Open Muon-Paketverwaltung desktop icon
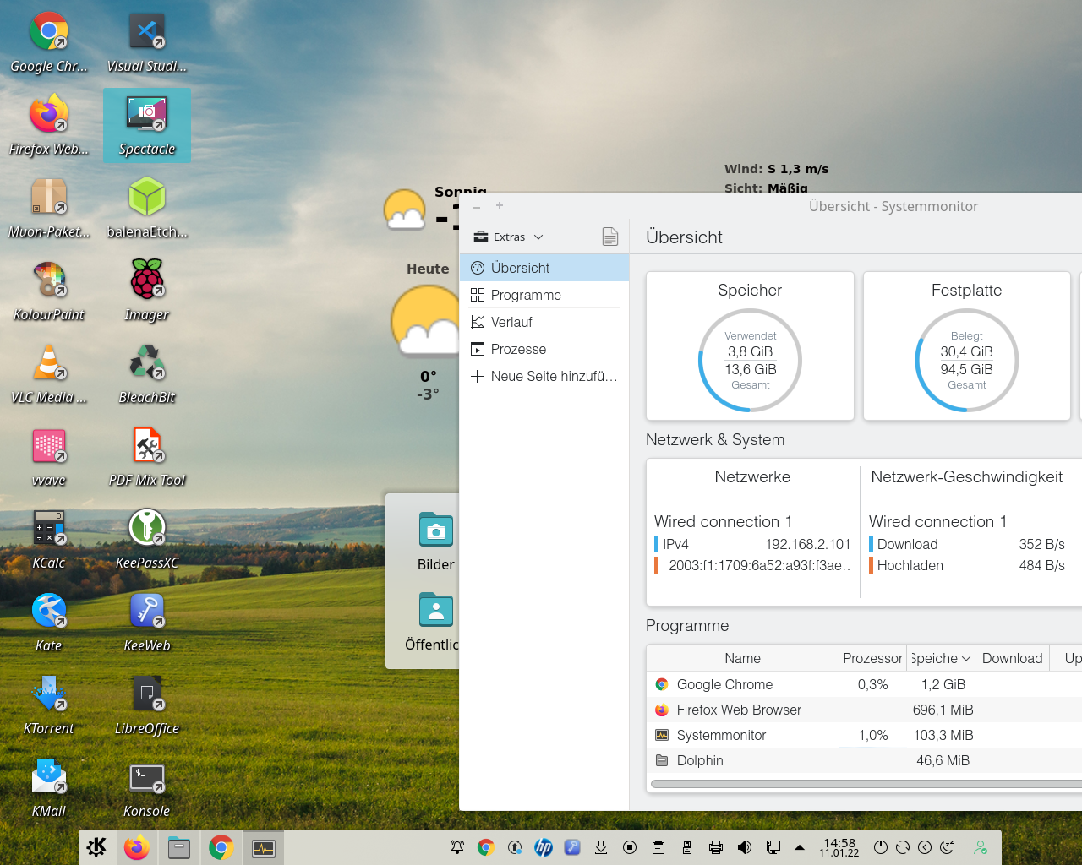Image resolution: width=1082 pixels, height=865 pixels. pos(49,208)
